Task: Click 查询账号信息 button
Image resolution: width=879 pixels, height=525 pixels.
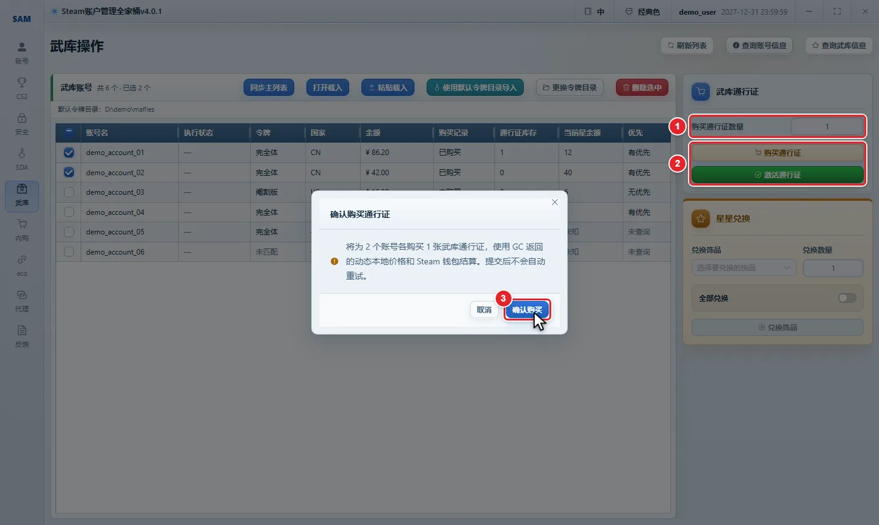Action: coord(759,45)
